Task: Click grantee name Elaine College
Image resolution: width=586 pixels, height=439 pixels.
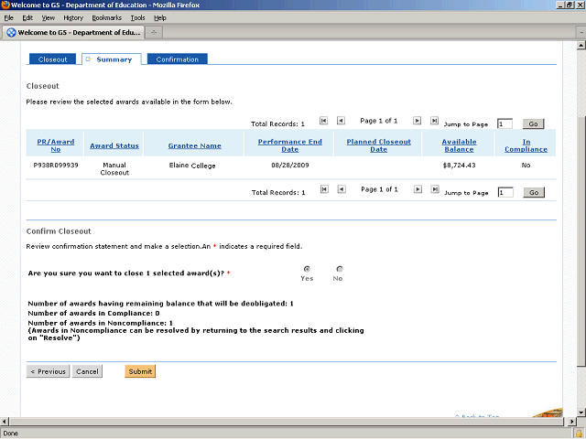Action: (x=192, y=166)
